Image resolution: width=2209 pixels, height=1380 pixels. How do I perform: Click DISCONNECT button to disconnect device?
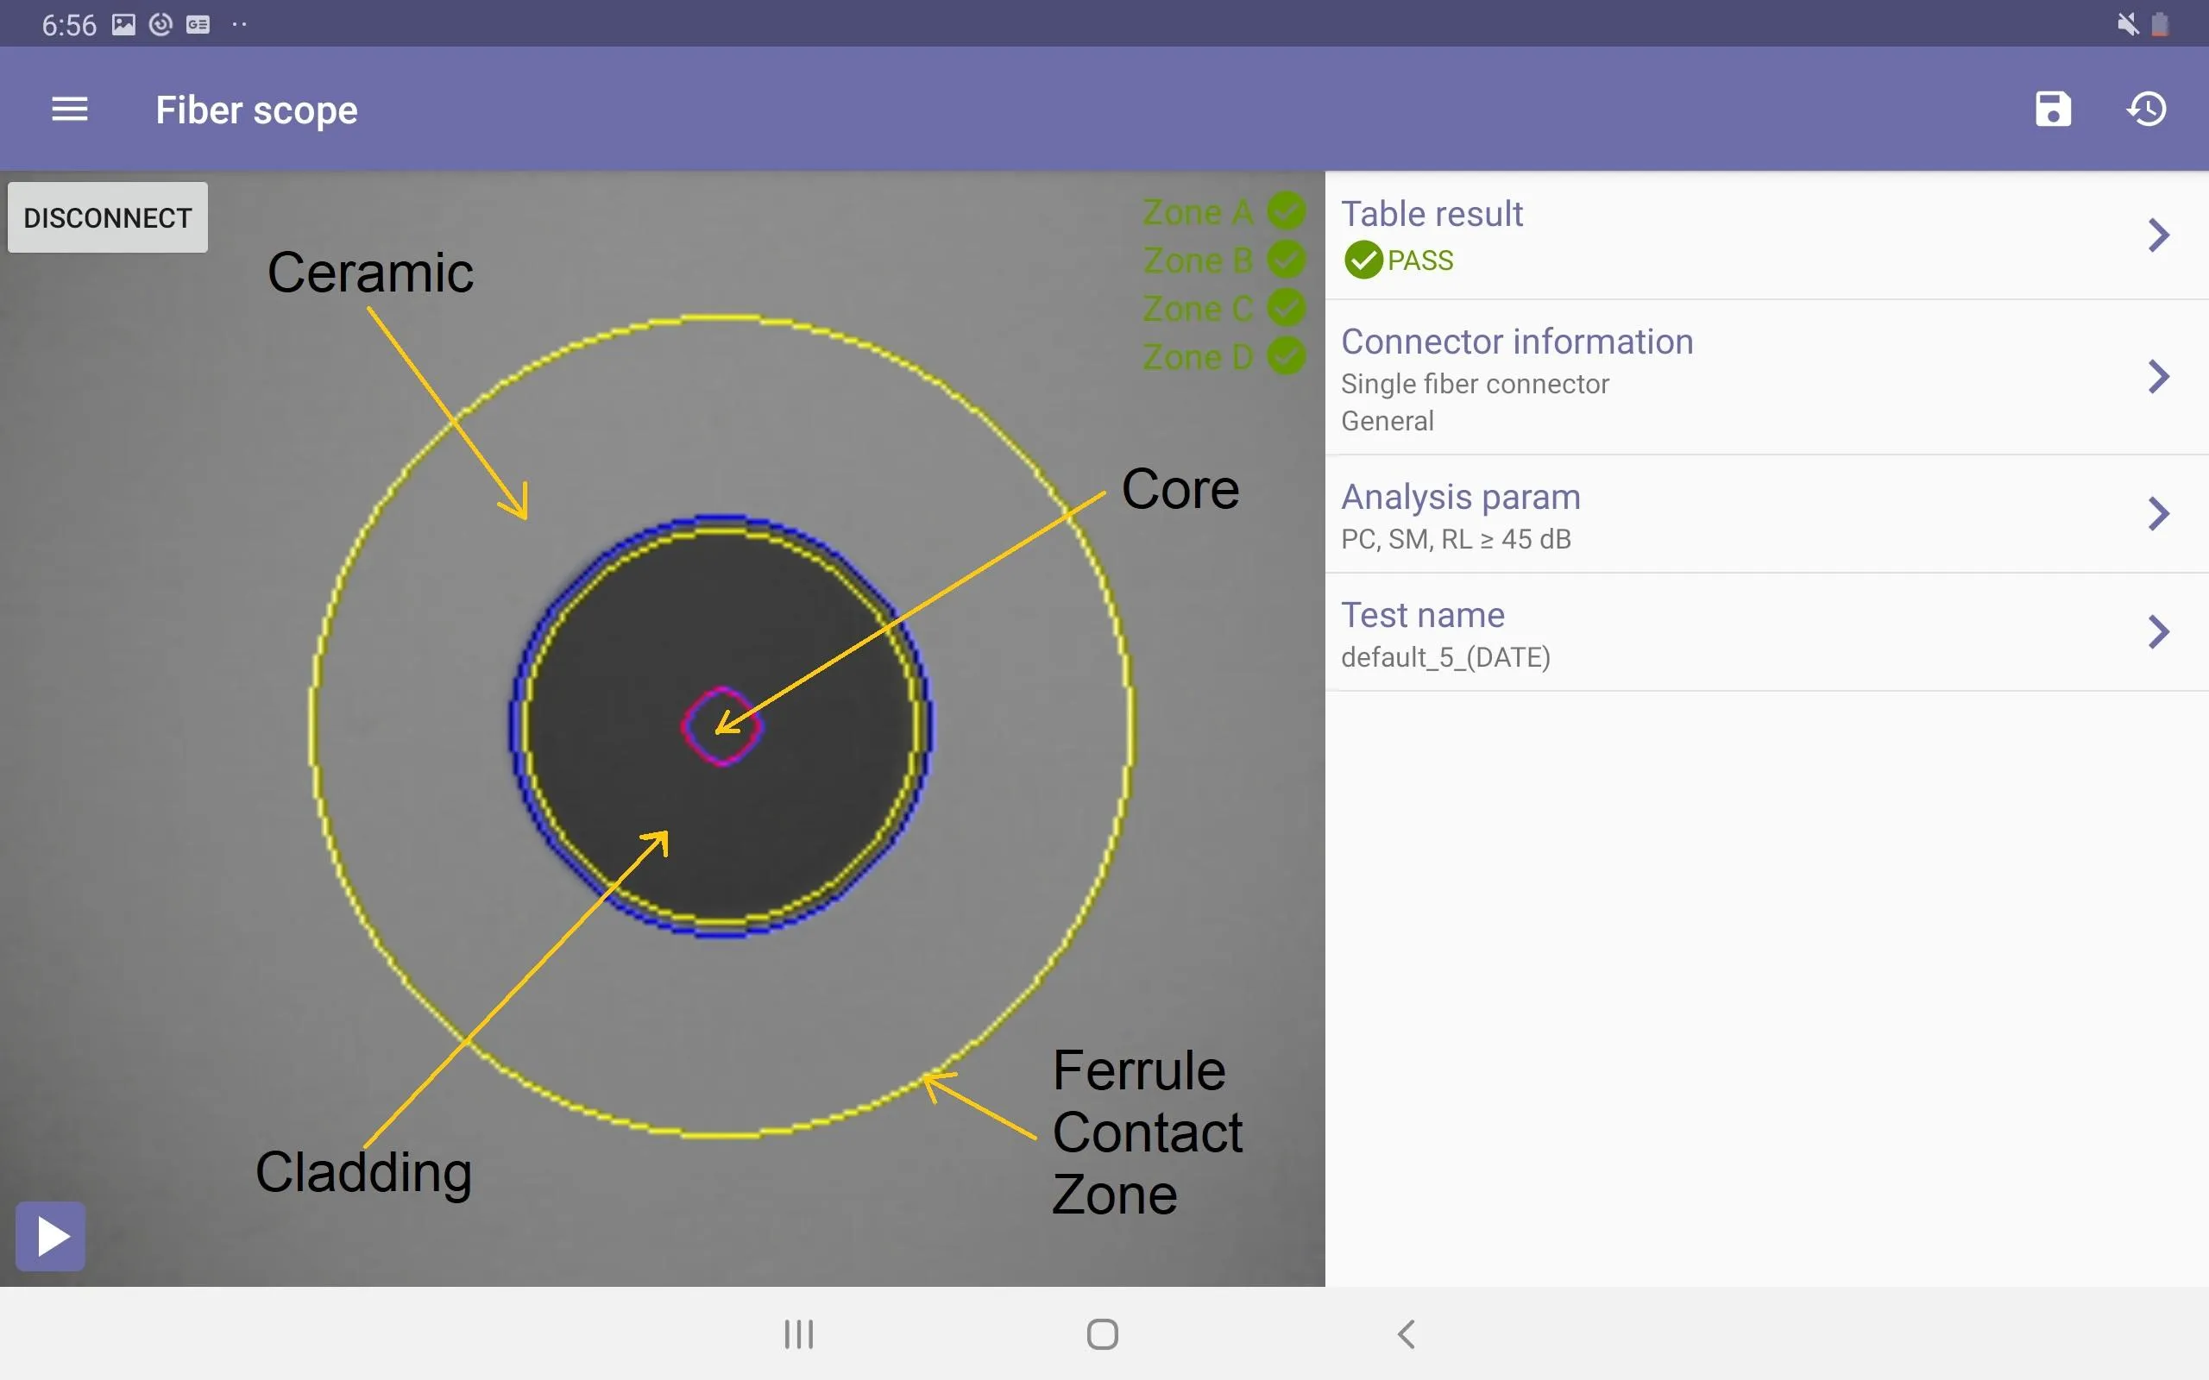(106, 218)
